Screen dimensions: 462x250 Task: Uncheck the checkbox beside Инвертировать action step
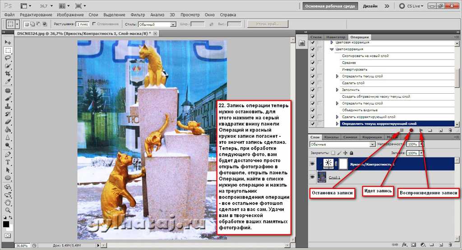pos(313,69)
